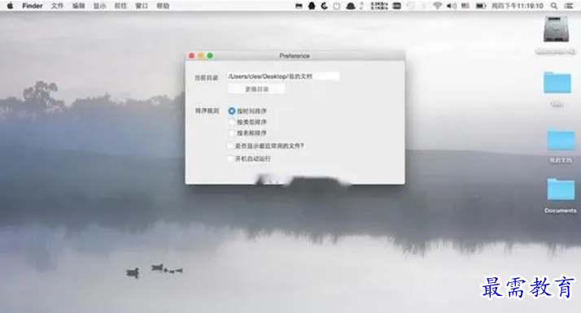
Task: Open the 显示 menu
Action: 99,6
